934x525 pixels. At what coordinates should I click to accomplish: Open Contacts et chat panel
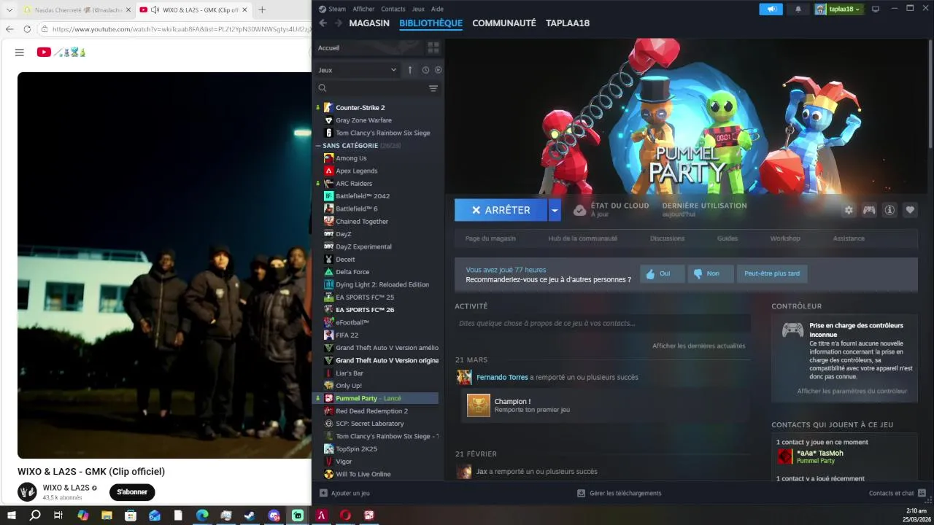pos(897,493)
